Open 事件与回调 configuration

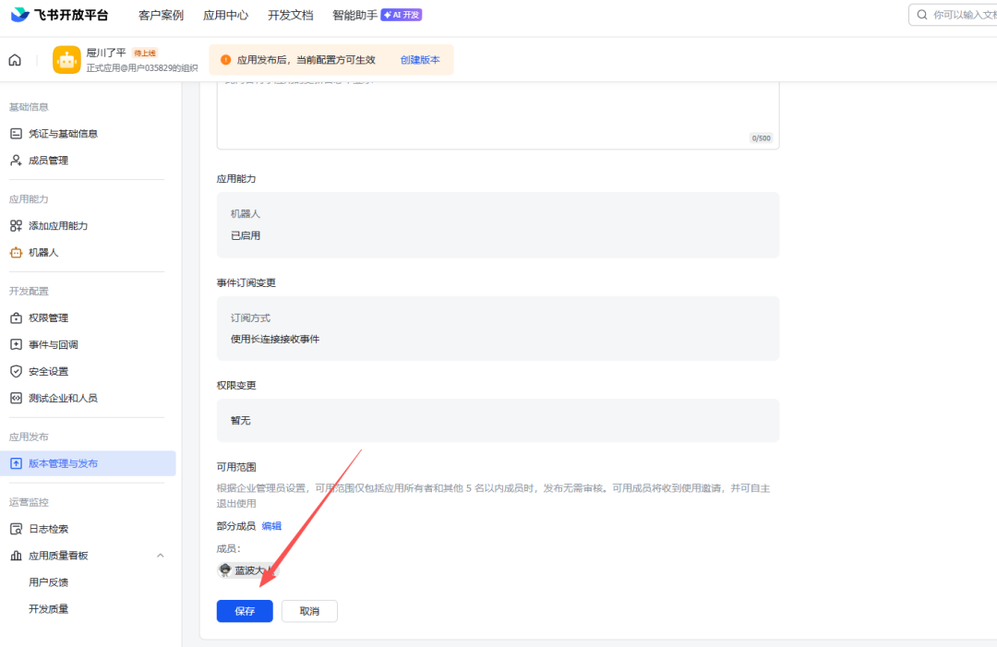53,345
